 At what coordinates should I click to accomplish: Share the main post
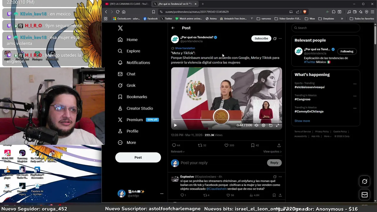click(279, 145)
